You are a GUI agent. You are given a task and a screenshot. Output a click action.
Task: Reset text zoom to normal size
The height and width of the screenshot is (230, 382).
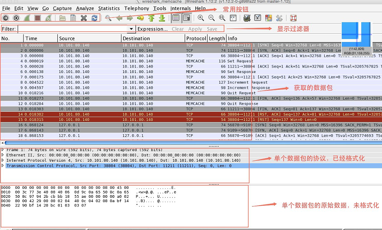[222, 18]
